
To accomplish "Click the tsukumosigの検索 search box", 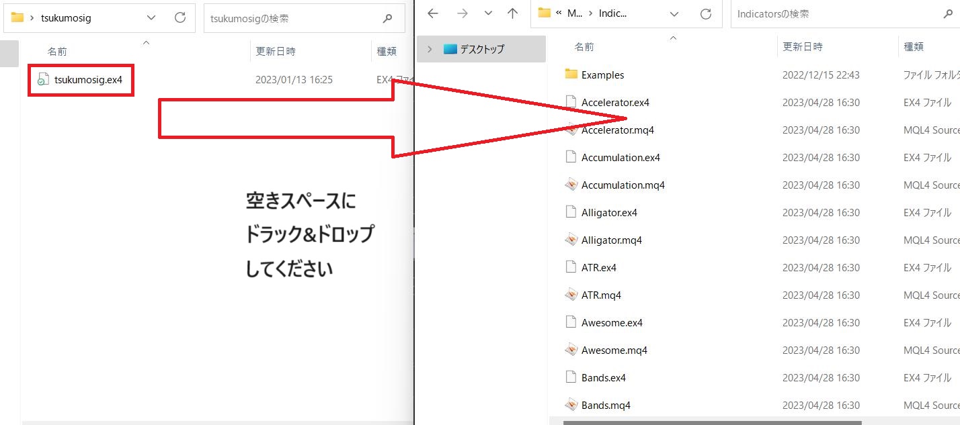I will (292, 19).
